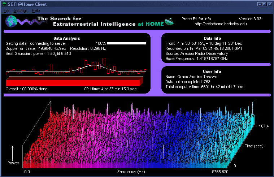Click the 3D power spectrum graph
274x177 pixels.
[139, 134]
